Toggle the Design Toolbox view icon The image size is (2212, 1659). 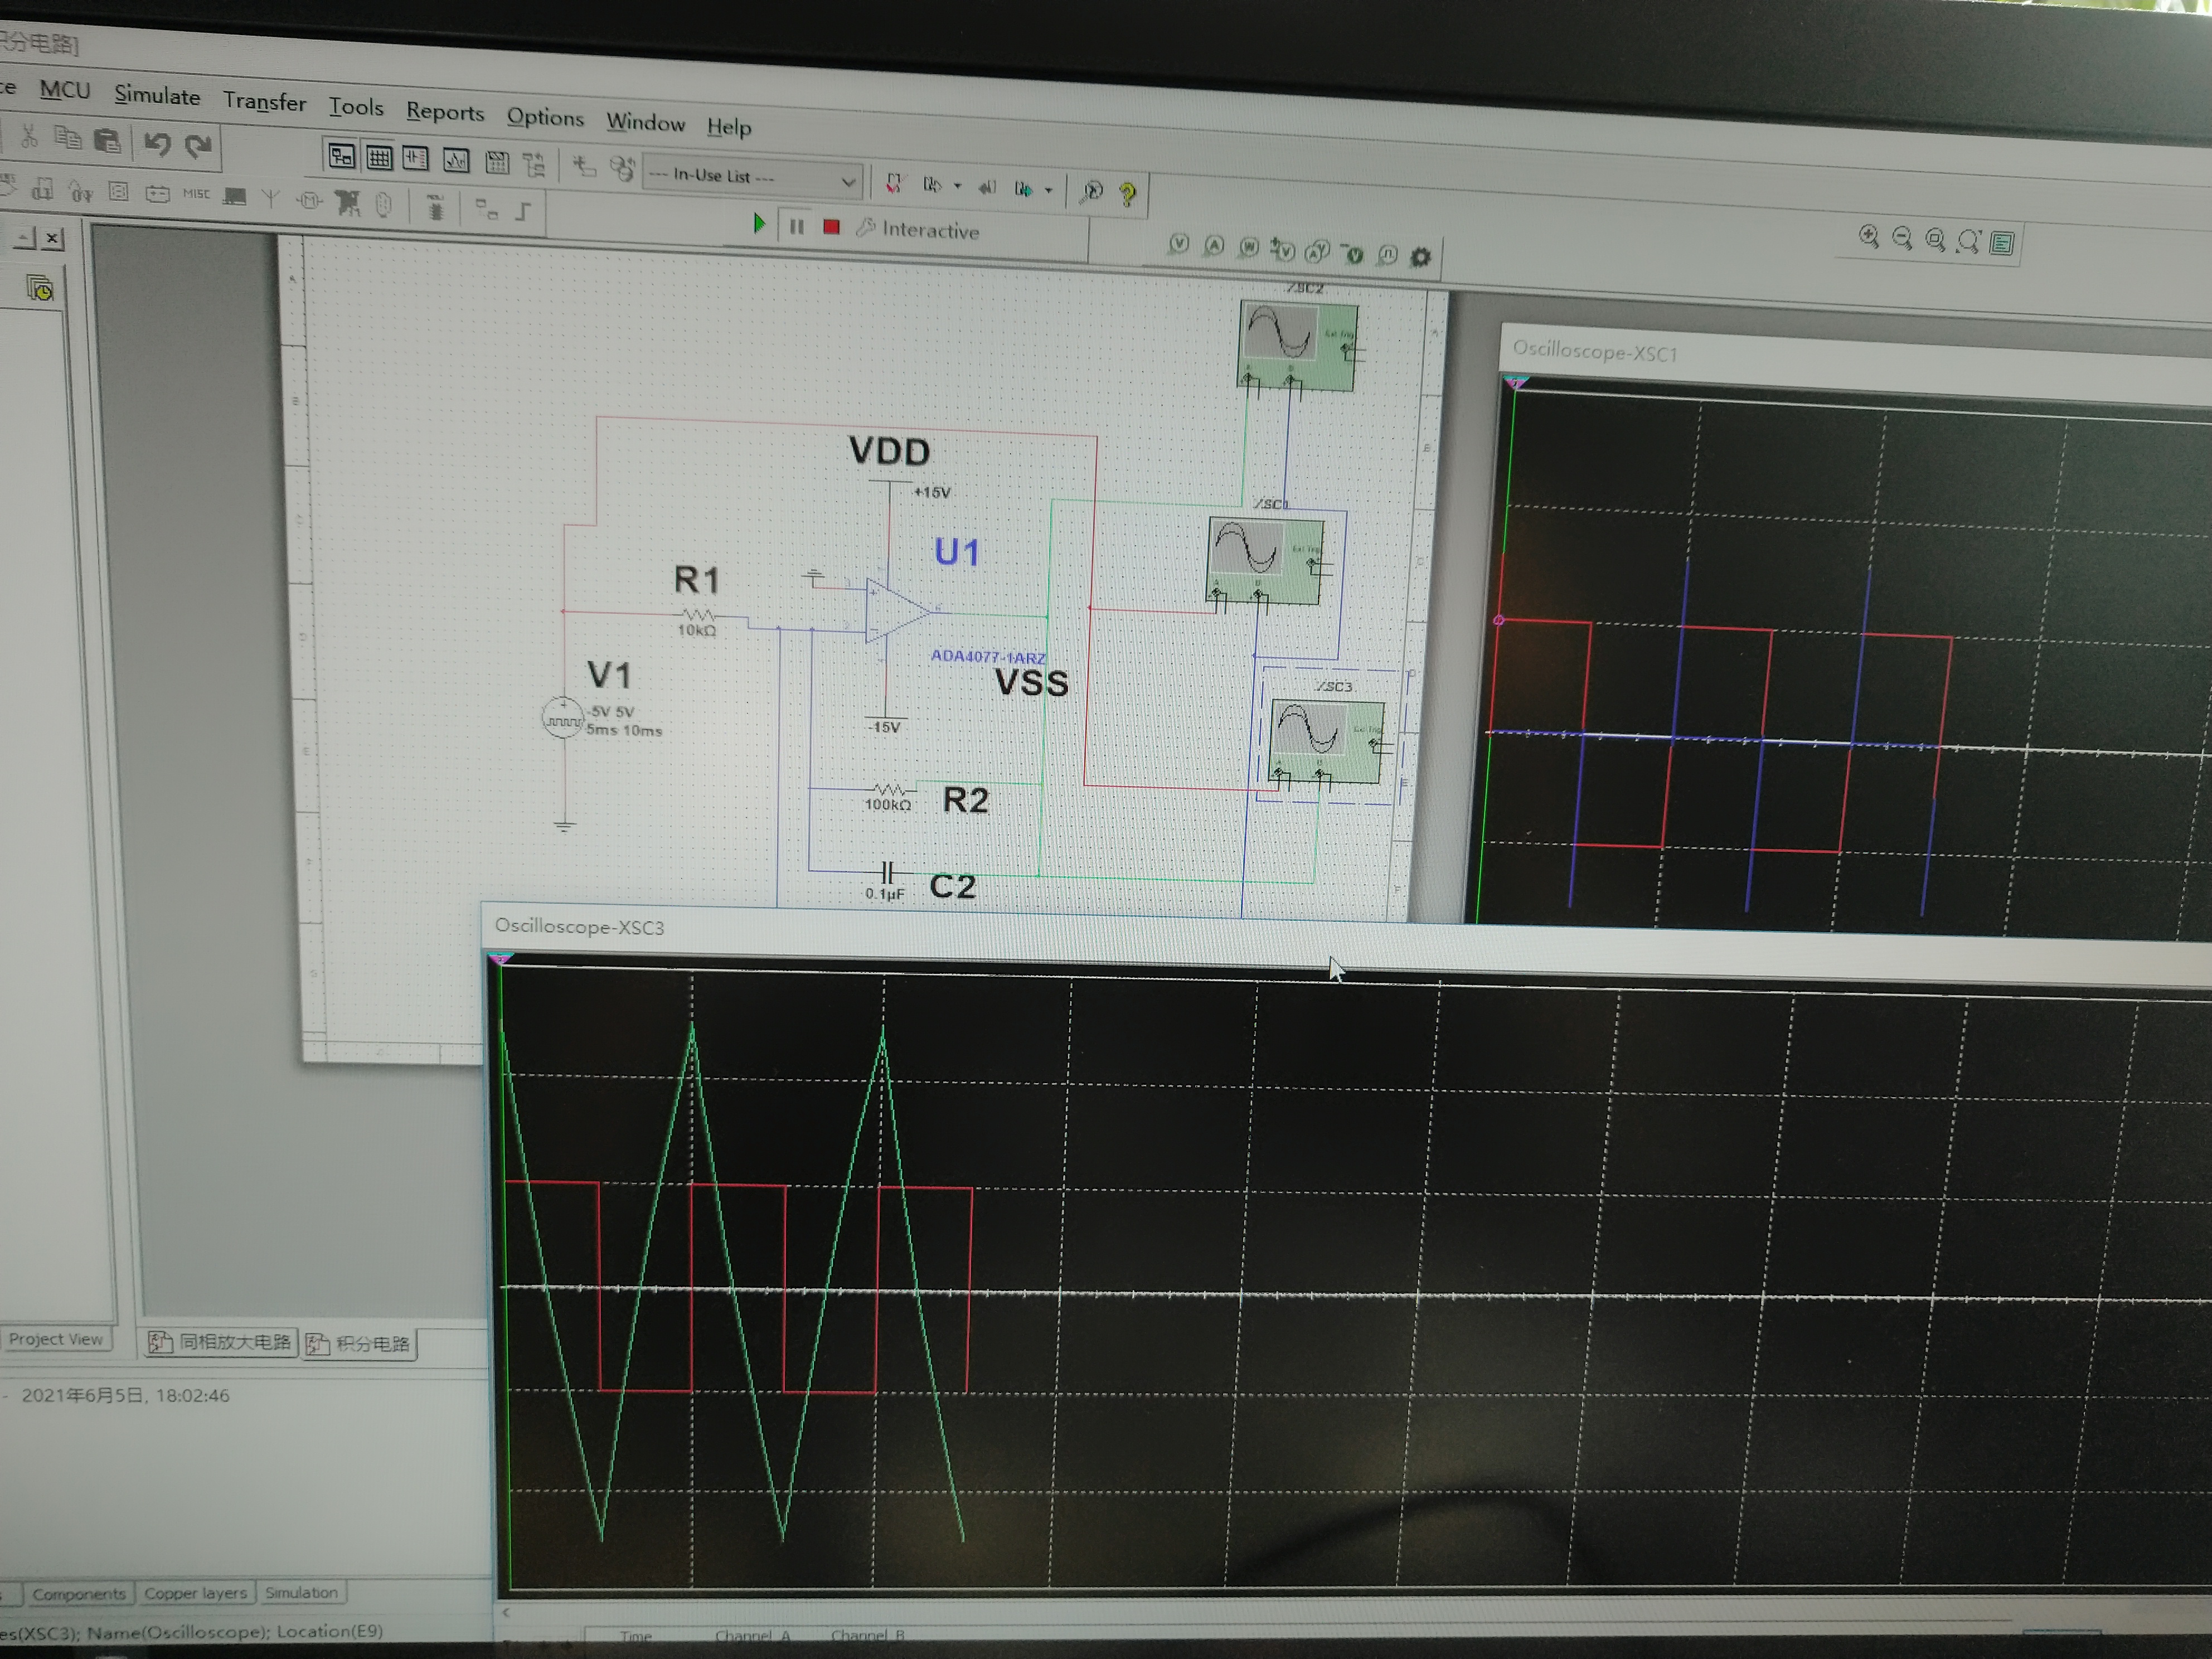pos(341,156)
